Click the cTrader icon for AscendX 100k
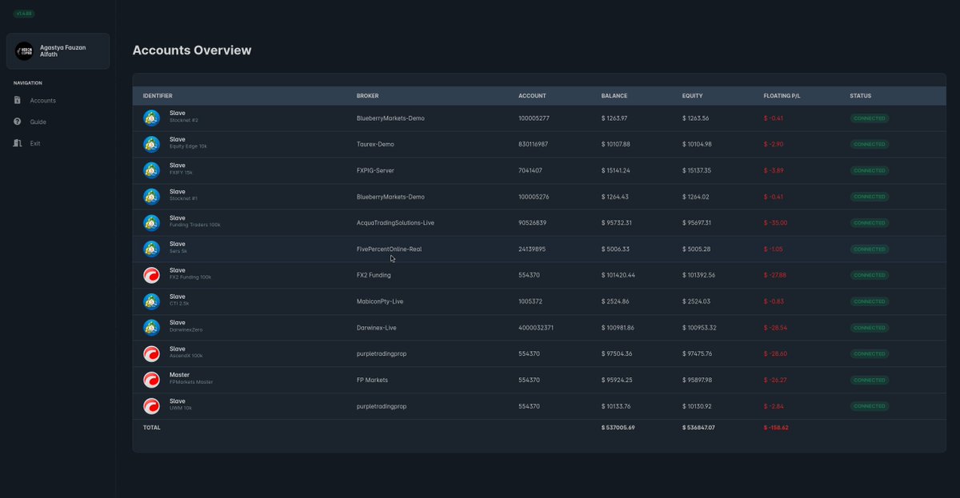This screenshot has height=498, width=960. 151,353
